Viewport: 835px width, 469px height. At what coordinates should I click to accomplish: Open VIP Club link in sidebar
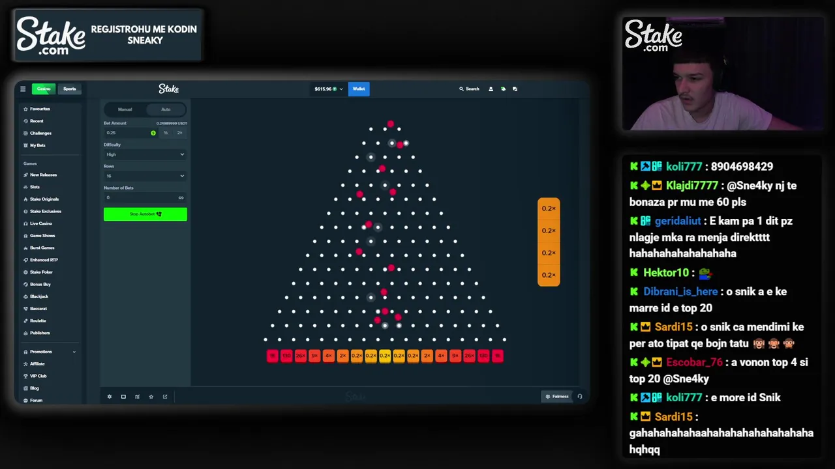(x=38, y=376)
